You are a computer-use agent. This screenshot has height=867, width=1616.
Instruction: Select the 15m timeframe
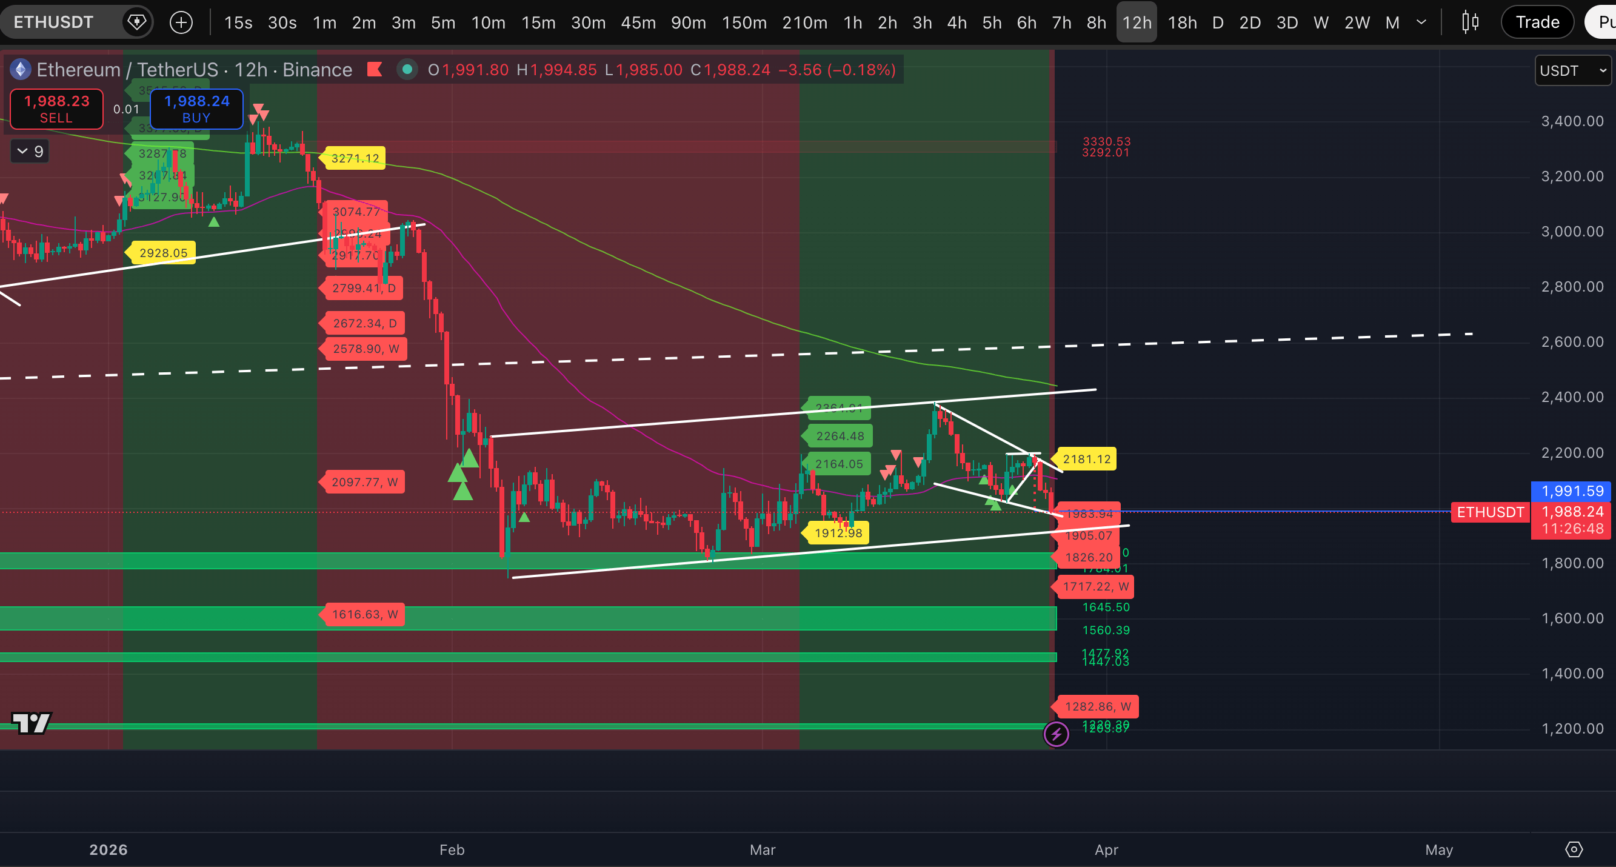tap(538, 22)
